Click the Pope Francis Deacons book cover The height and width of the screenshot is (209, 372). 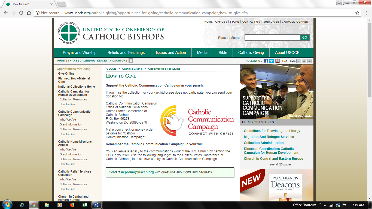point(285,187)
